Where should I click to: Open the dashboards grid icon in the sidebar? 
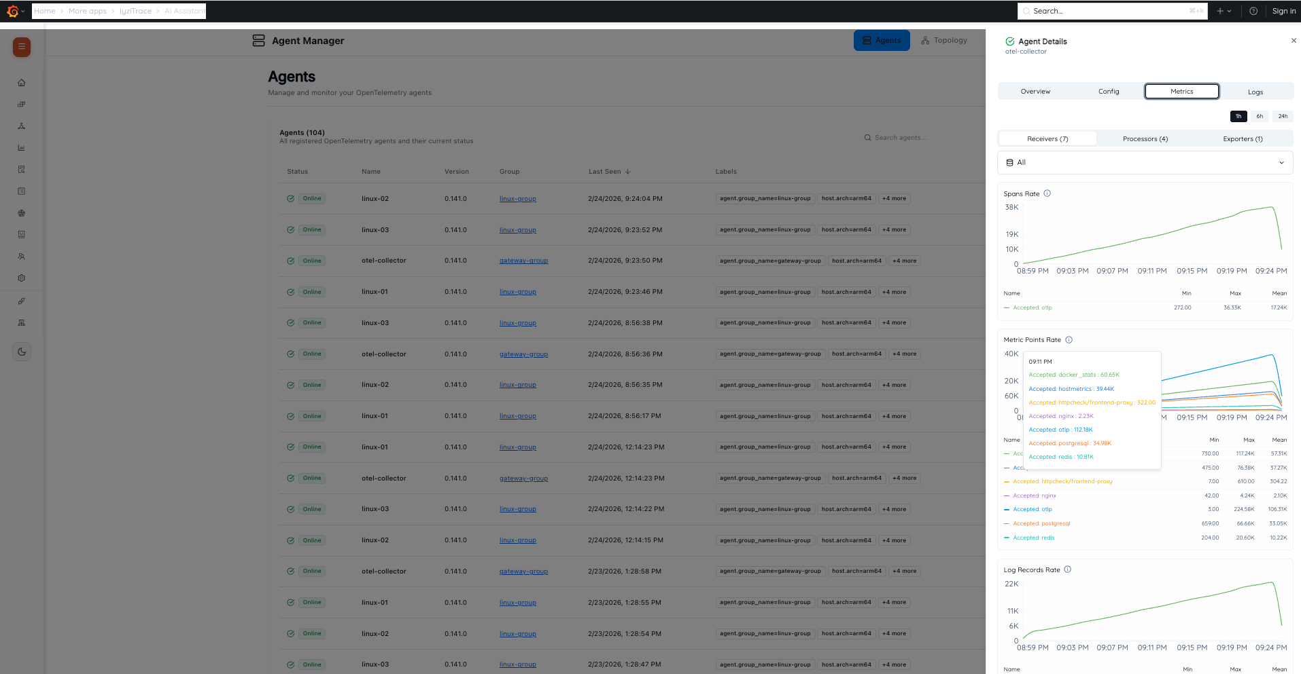(x=21, y=104)
